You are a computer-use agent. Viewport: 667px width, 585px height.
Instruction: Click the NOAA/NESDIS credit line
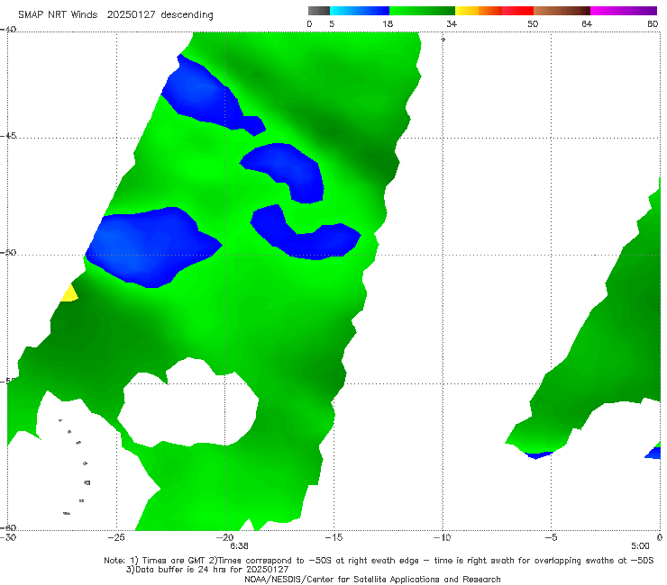click(x=372, y=579)
